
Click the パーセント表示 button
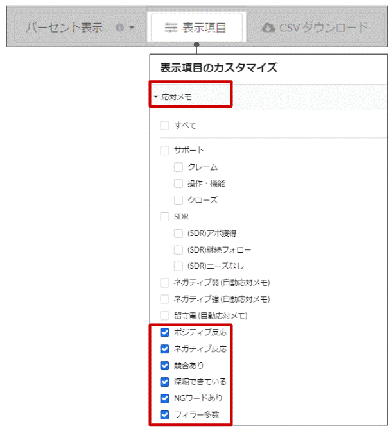[80, 28]
